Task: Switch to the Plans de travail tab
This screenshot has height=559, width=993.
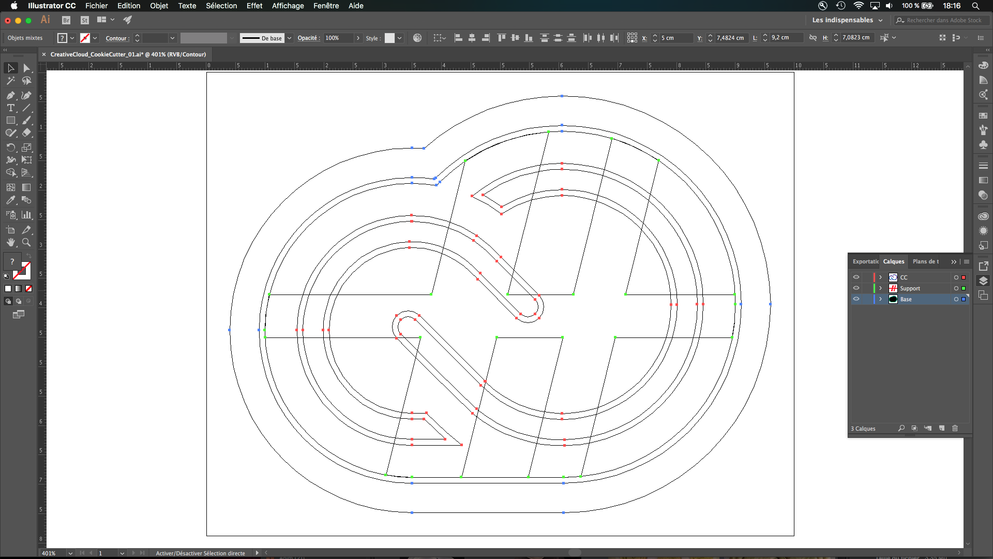Action: click(x=925, y=261)
